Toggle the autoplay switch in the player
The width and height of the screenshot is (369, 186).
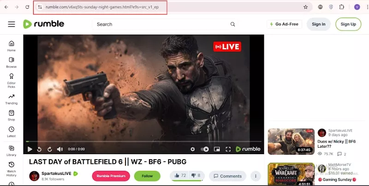click(x=205, y=149)
